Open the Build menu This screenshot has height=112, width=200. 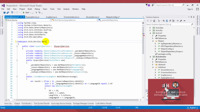click(30, 9)
